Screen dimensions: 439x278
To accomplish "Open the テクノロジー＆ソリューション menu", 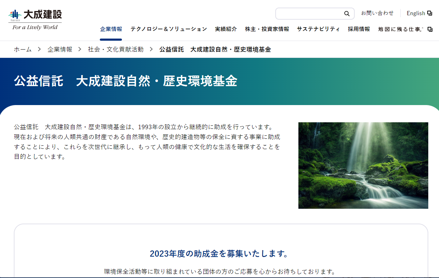I will [x=169, y=29].
